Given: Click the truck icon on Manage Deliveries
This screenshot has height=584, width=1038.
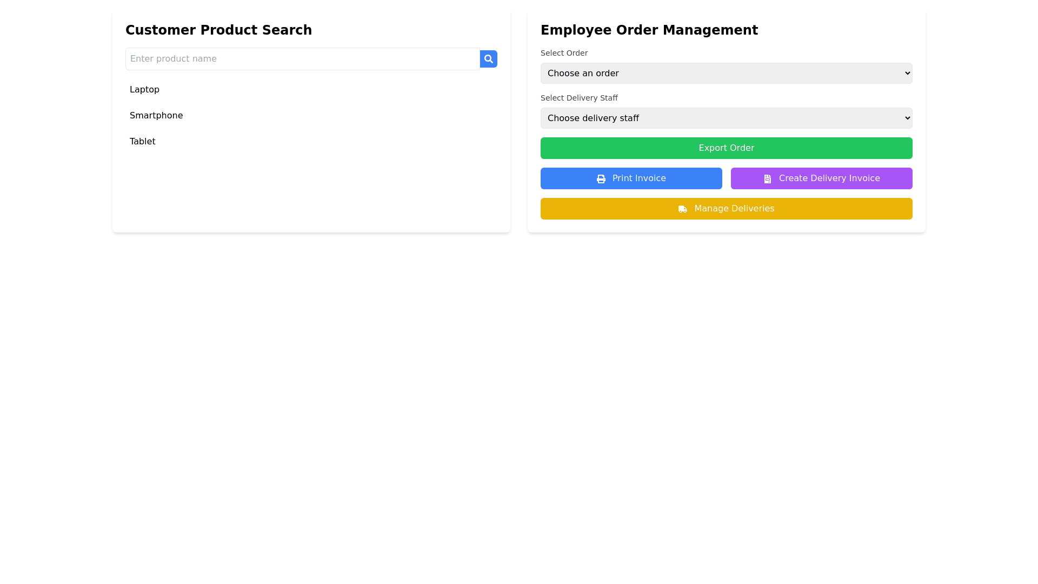Looking at the screenshot, I should point(682,209).
